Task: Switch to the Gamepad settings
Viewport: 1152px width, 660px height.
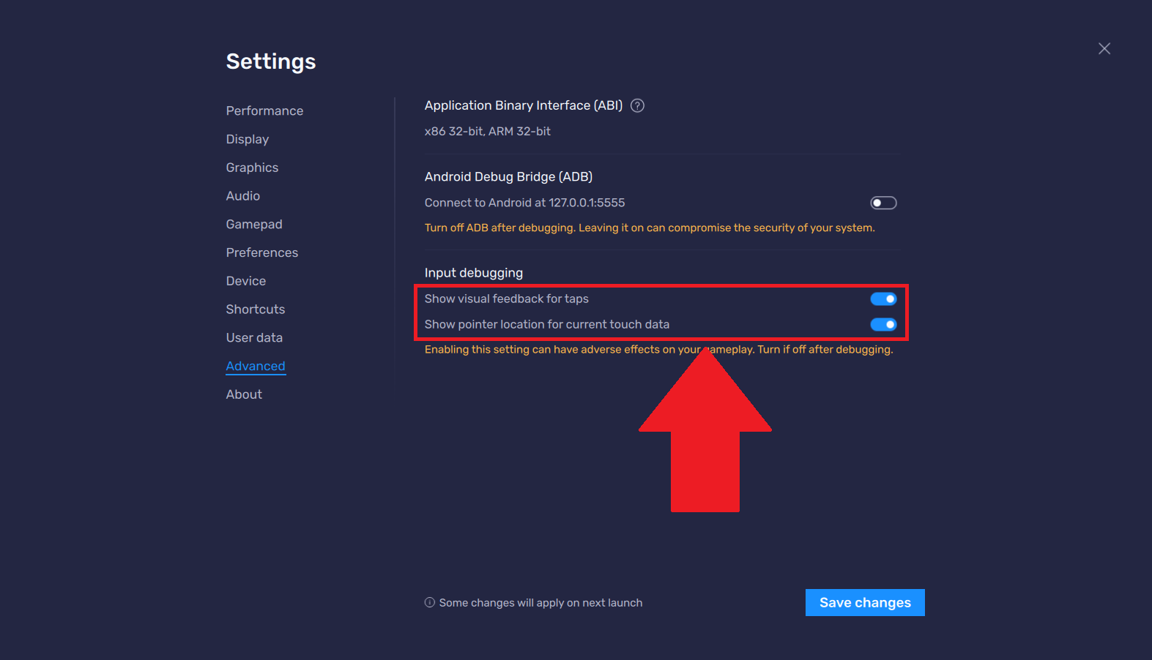Action: point(254,224)
